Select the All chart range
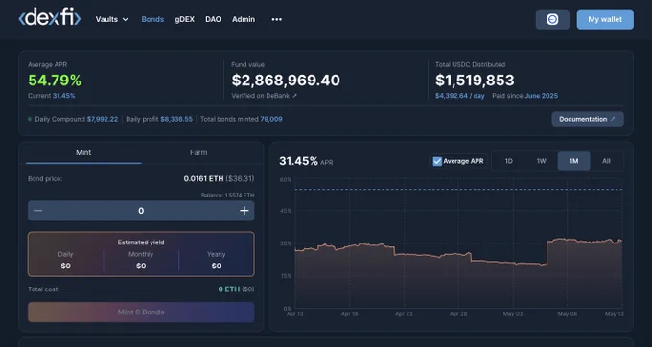652x347 pixels. [606, 161]
